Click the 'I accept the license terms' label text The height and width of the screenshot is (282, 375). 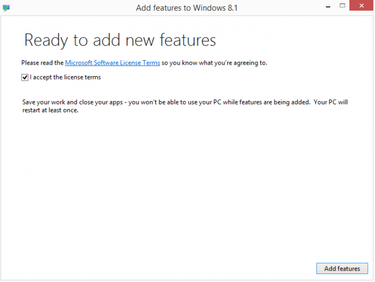click(x=65, y=77)
